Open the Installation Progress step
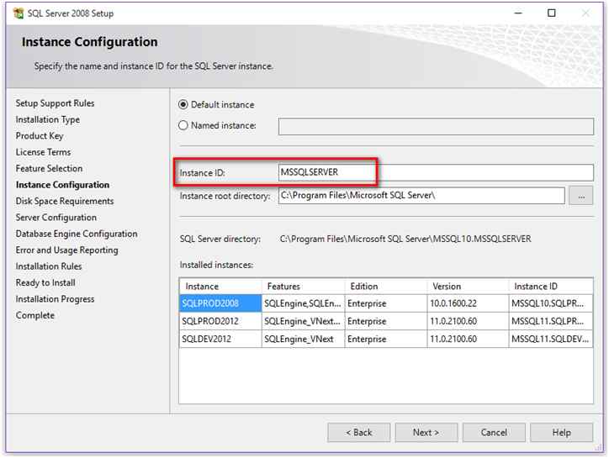Image resolution: width=609 pixels, height=458 pixels. (55, 299)
